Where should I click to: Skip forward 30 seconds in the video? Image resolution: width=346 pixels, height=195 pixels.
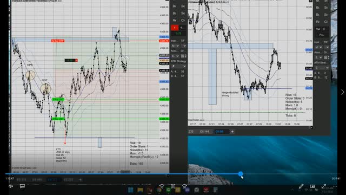point(184,186)
